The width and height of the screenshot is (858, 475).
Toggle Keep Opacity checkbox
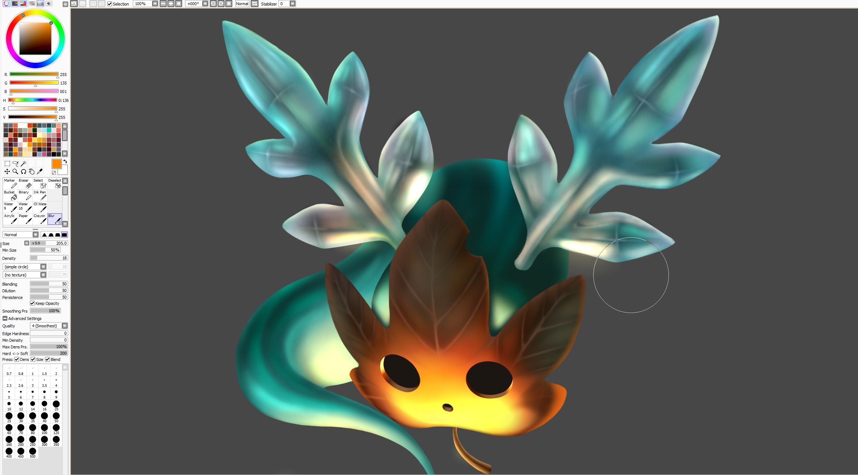click(x=32, y=303)
